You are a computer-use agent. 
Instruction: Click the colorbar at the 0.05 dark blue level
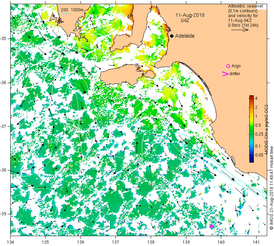click(x=251, y=155)
